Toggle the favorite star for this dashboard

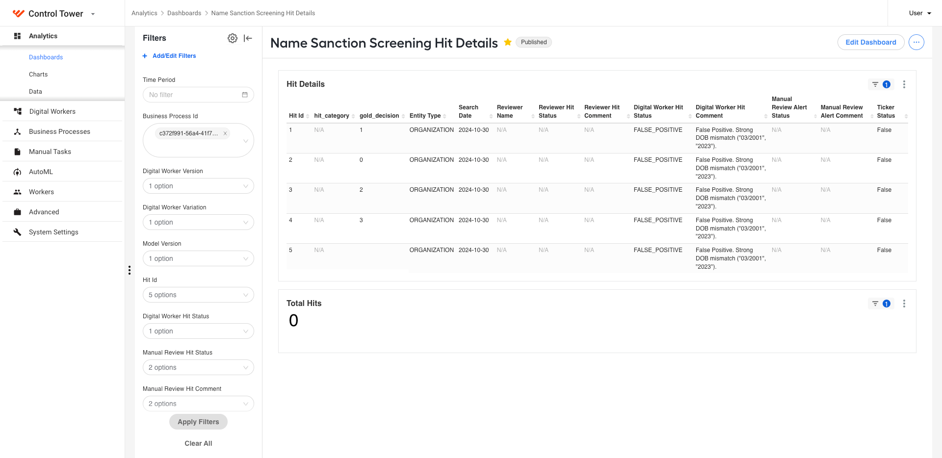[508, 42]
